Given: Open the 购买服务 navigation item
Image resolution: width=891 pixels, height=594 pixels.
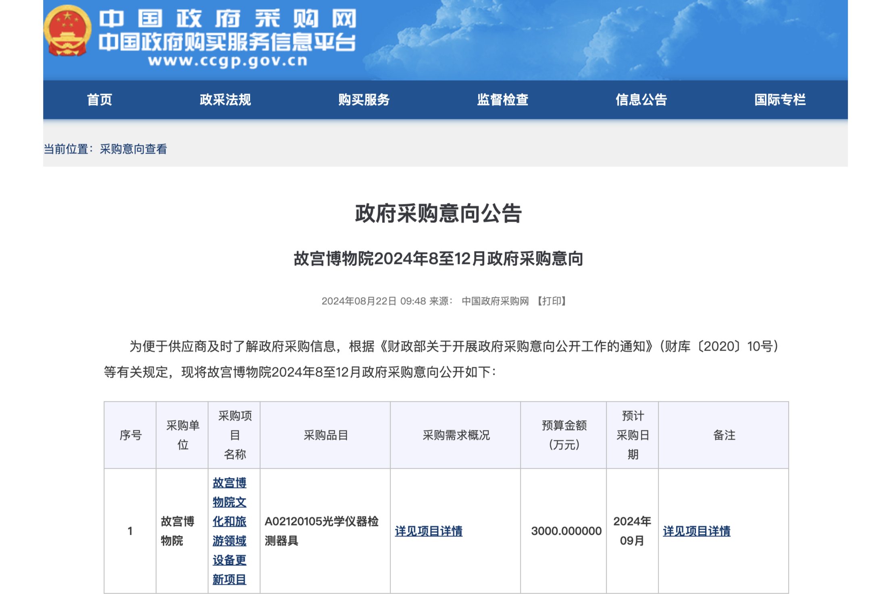Looking at the screenshot, I should [x=364, y=100].
